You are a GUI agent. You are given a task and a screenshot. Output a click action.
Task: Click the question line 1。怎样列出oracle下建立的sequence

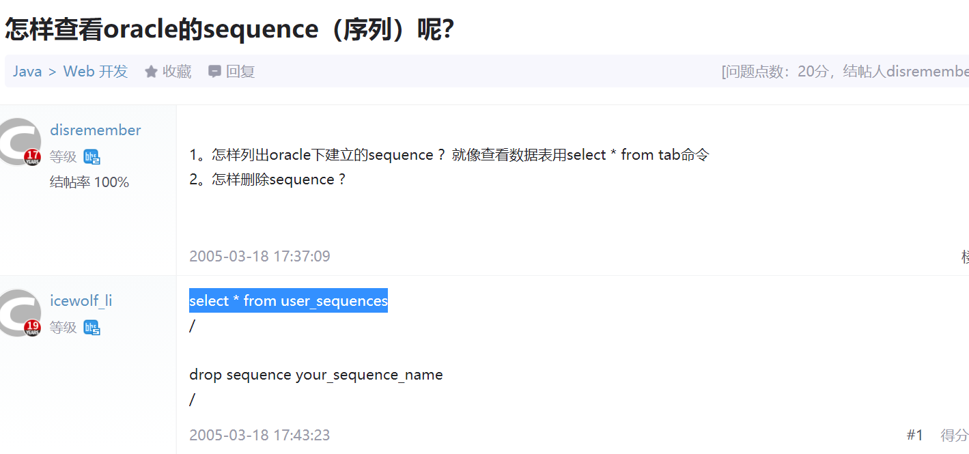(449, 155)
